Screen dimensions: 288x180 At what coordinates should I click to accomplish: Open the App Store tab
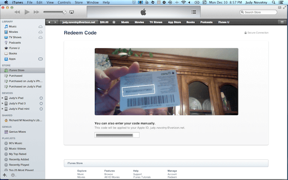click(174, 22)
